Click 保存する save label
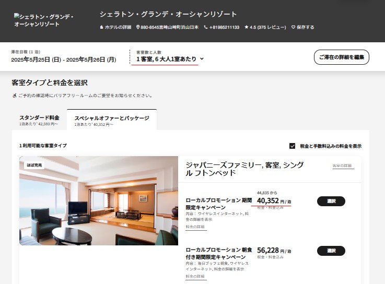This screenshot has height=284, width=385. pyautogui.click(x=305, y=27)
